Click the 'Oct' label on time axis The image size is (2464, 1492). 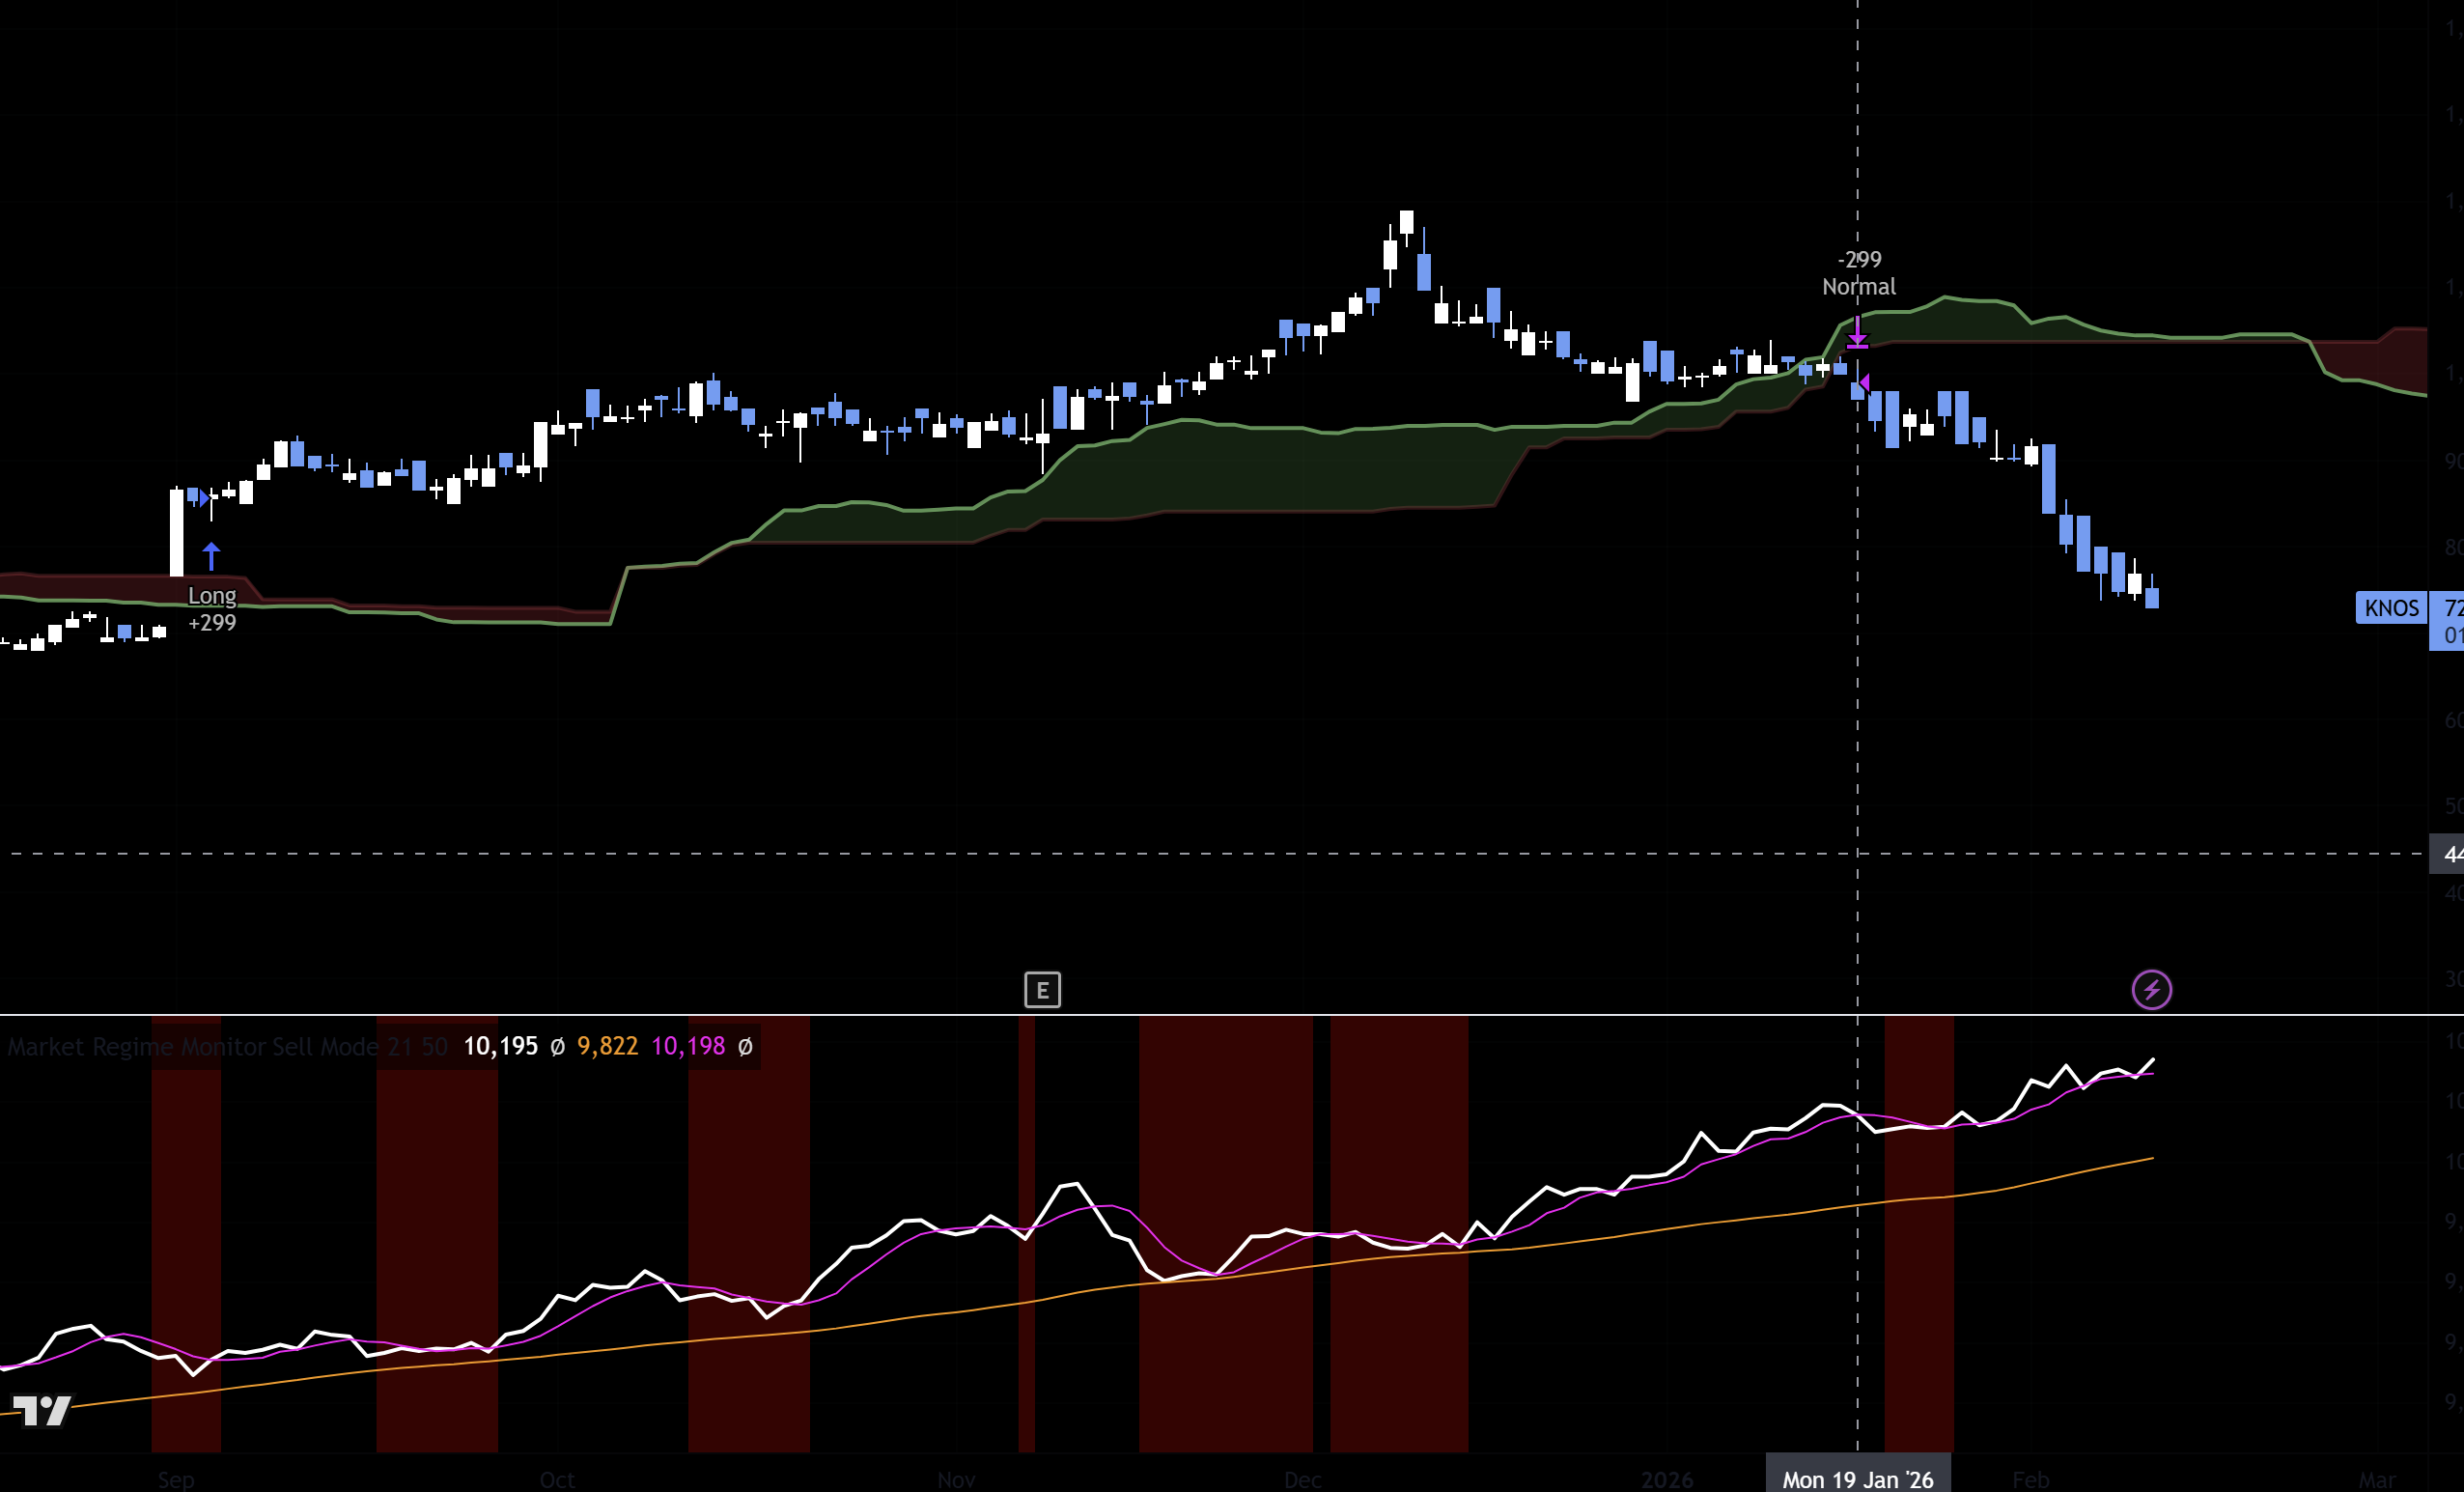tap(557, 1480)
